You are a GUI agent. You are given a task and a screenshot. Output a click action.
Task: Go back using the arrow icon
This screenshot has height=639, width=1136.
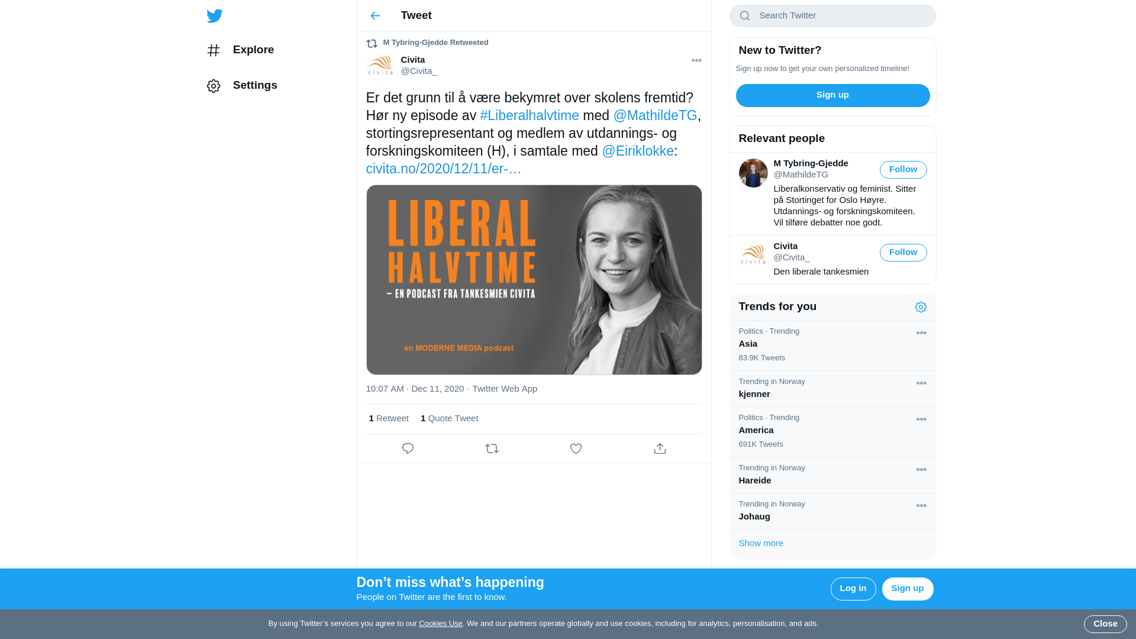[x=375, y=16]
